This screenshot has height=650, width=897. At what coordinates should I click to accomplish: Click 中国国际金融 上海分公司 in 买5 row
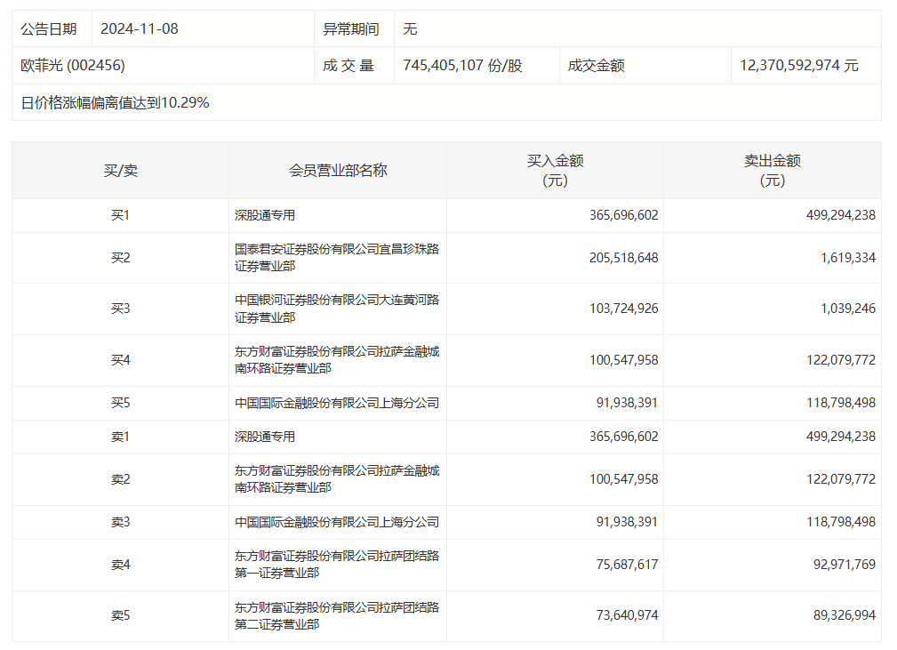[x=336, y=403]
